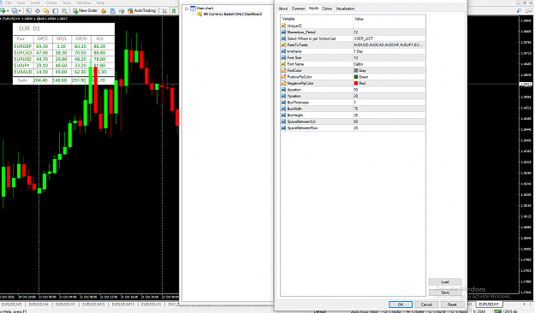Open the View menu

[x=21, y=3]
